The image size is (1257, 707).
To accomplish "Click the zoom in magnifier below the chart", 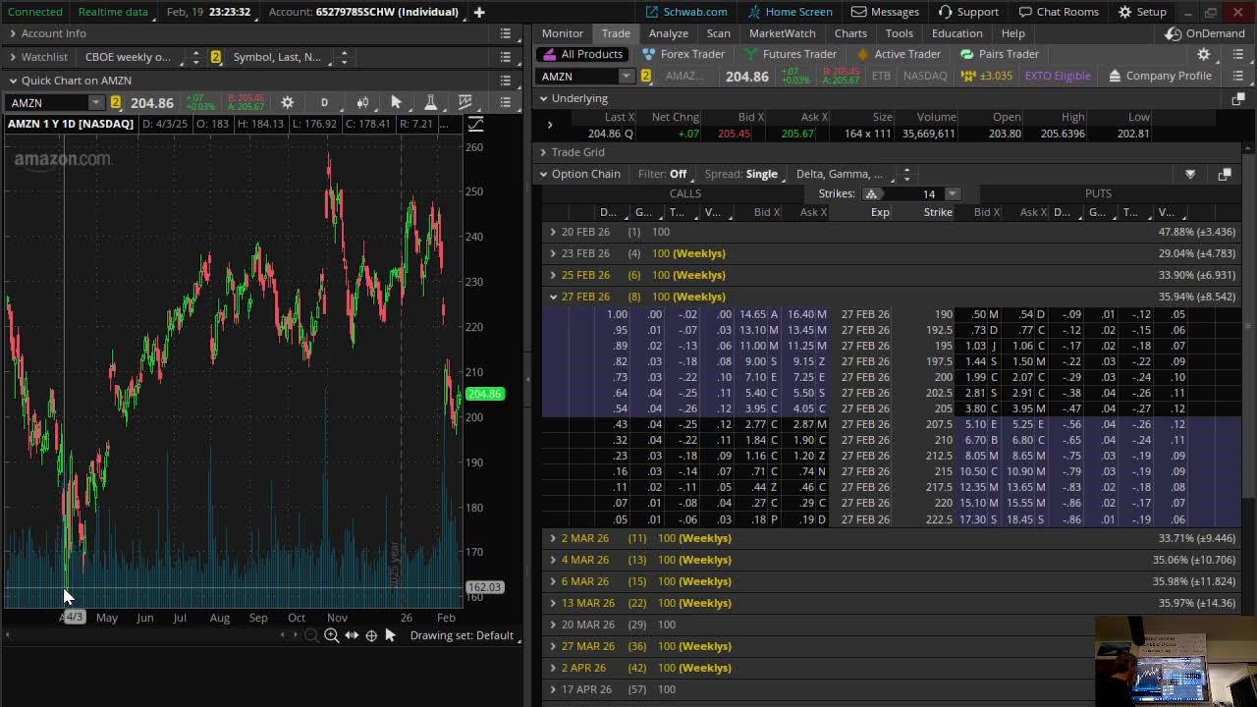I will [x=331, y=635].
